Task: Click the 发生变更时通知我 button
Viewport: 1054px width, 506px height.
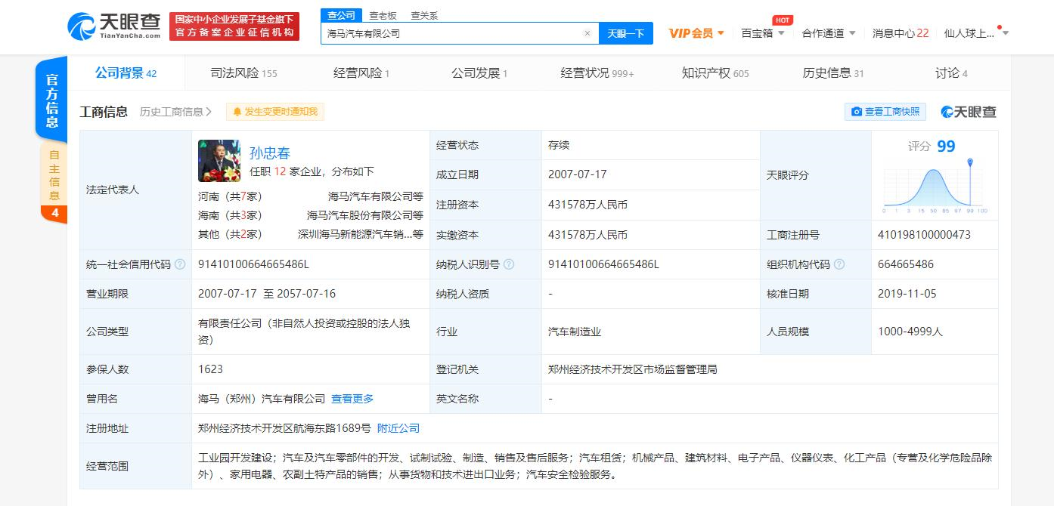Action: click(275, 112)
